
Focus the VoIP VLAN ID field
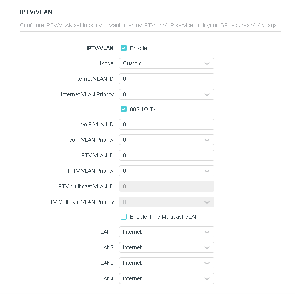point(167,124)
